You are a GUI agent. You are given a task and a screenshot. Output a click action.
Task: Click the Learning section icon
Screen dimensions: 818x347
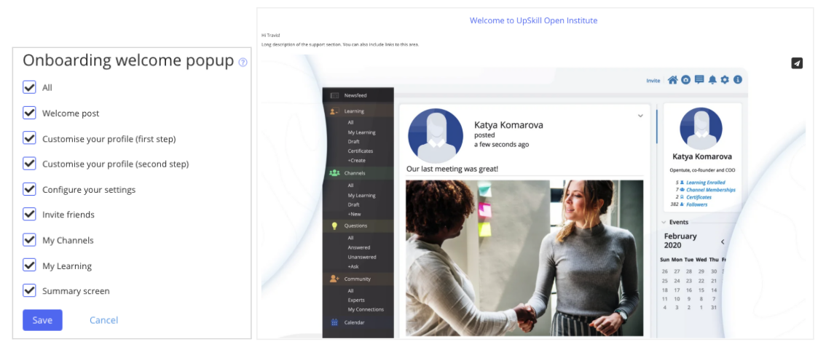click(334, 111)
